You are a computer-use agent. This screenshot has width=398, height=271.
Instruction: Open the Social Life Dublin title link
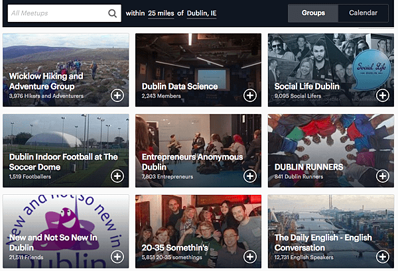click(306, 86)
